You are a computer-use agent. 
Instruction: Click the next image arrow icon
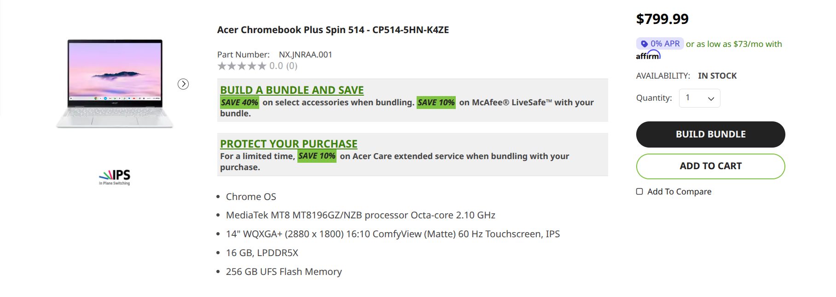[183, 84]
